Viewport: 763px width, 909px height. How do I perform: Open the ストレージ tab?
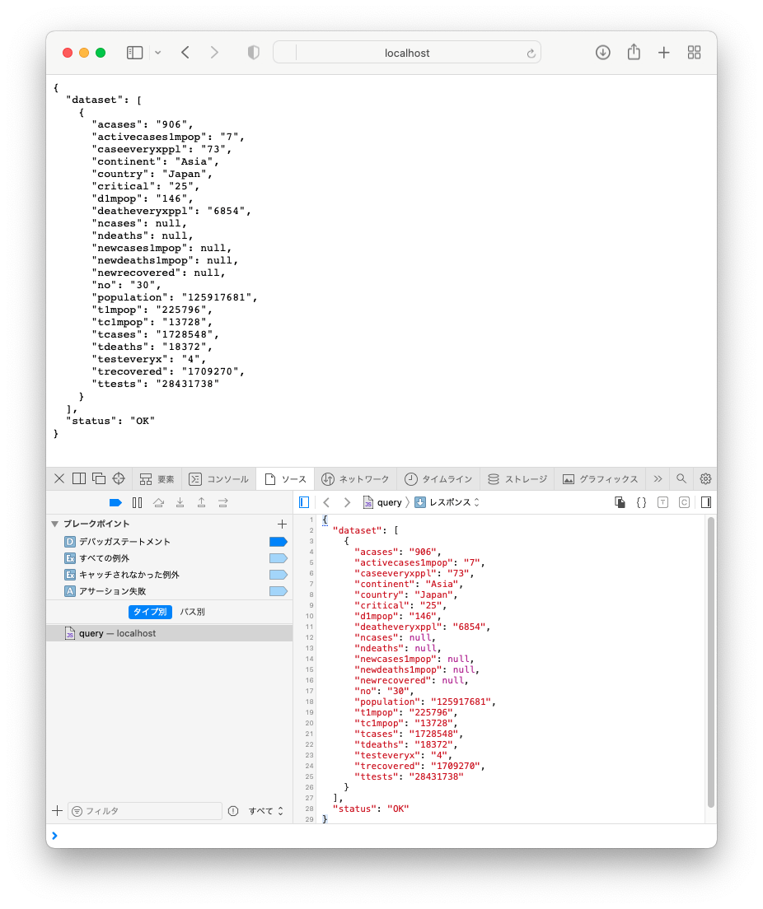[517, 479]
